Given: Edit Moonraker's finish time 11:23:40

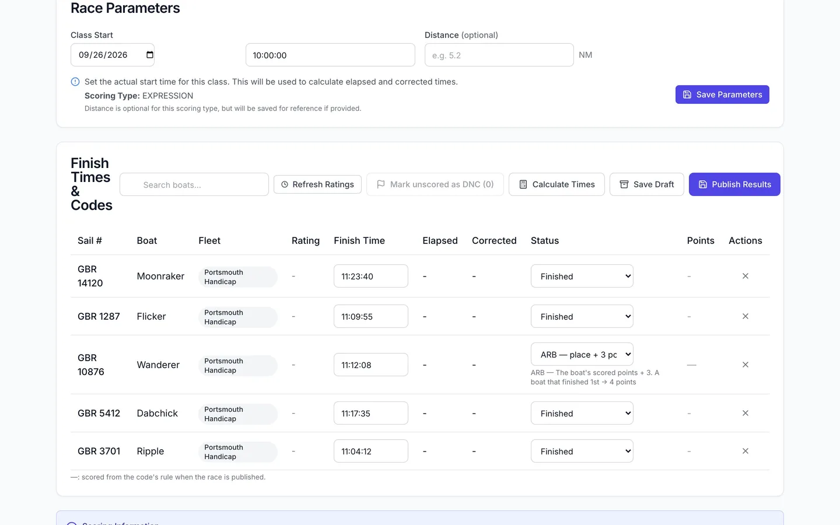Looking at the screenshot, I should coord(371,276).
